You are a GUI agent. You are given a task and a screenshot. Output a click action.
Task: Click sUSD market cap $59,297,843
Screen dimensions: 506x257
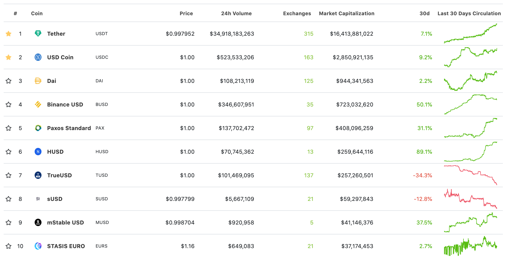(357, 199)
